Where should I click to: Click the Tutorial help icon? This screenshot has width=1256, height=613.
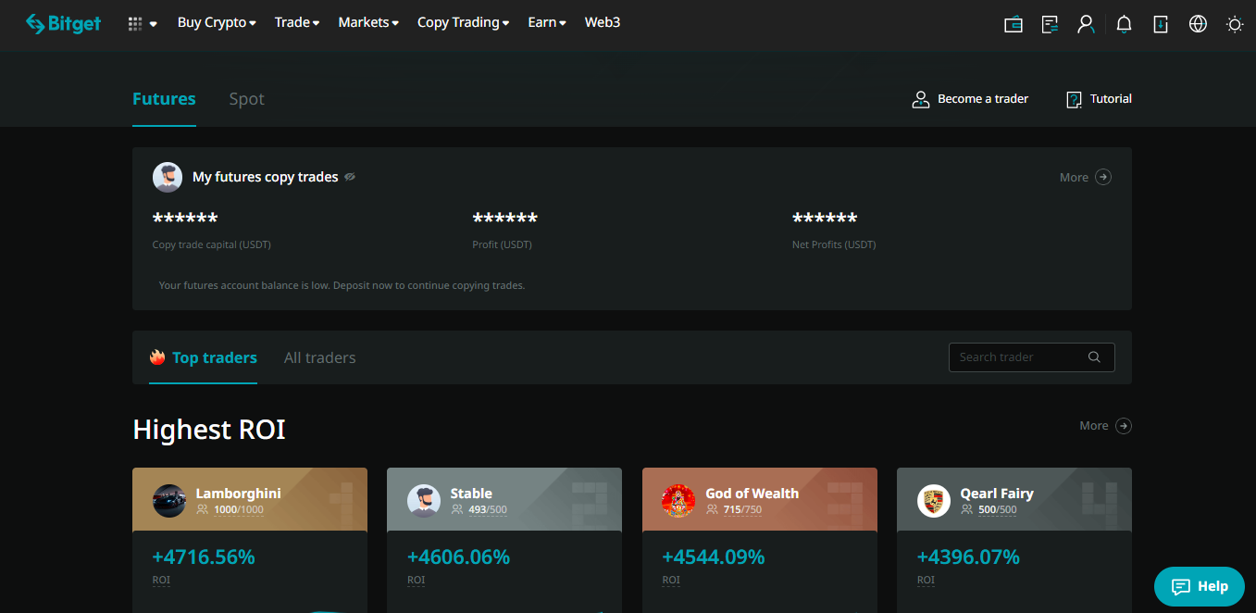coord(1075,99)
